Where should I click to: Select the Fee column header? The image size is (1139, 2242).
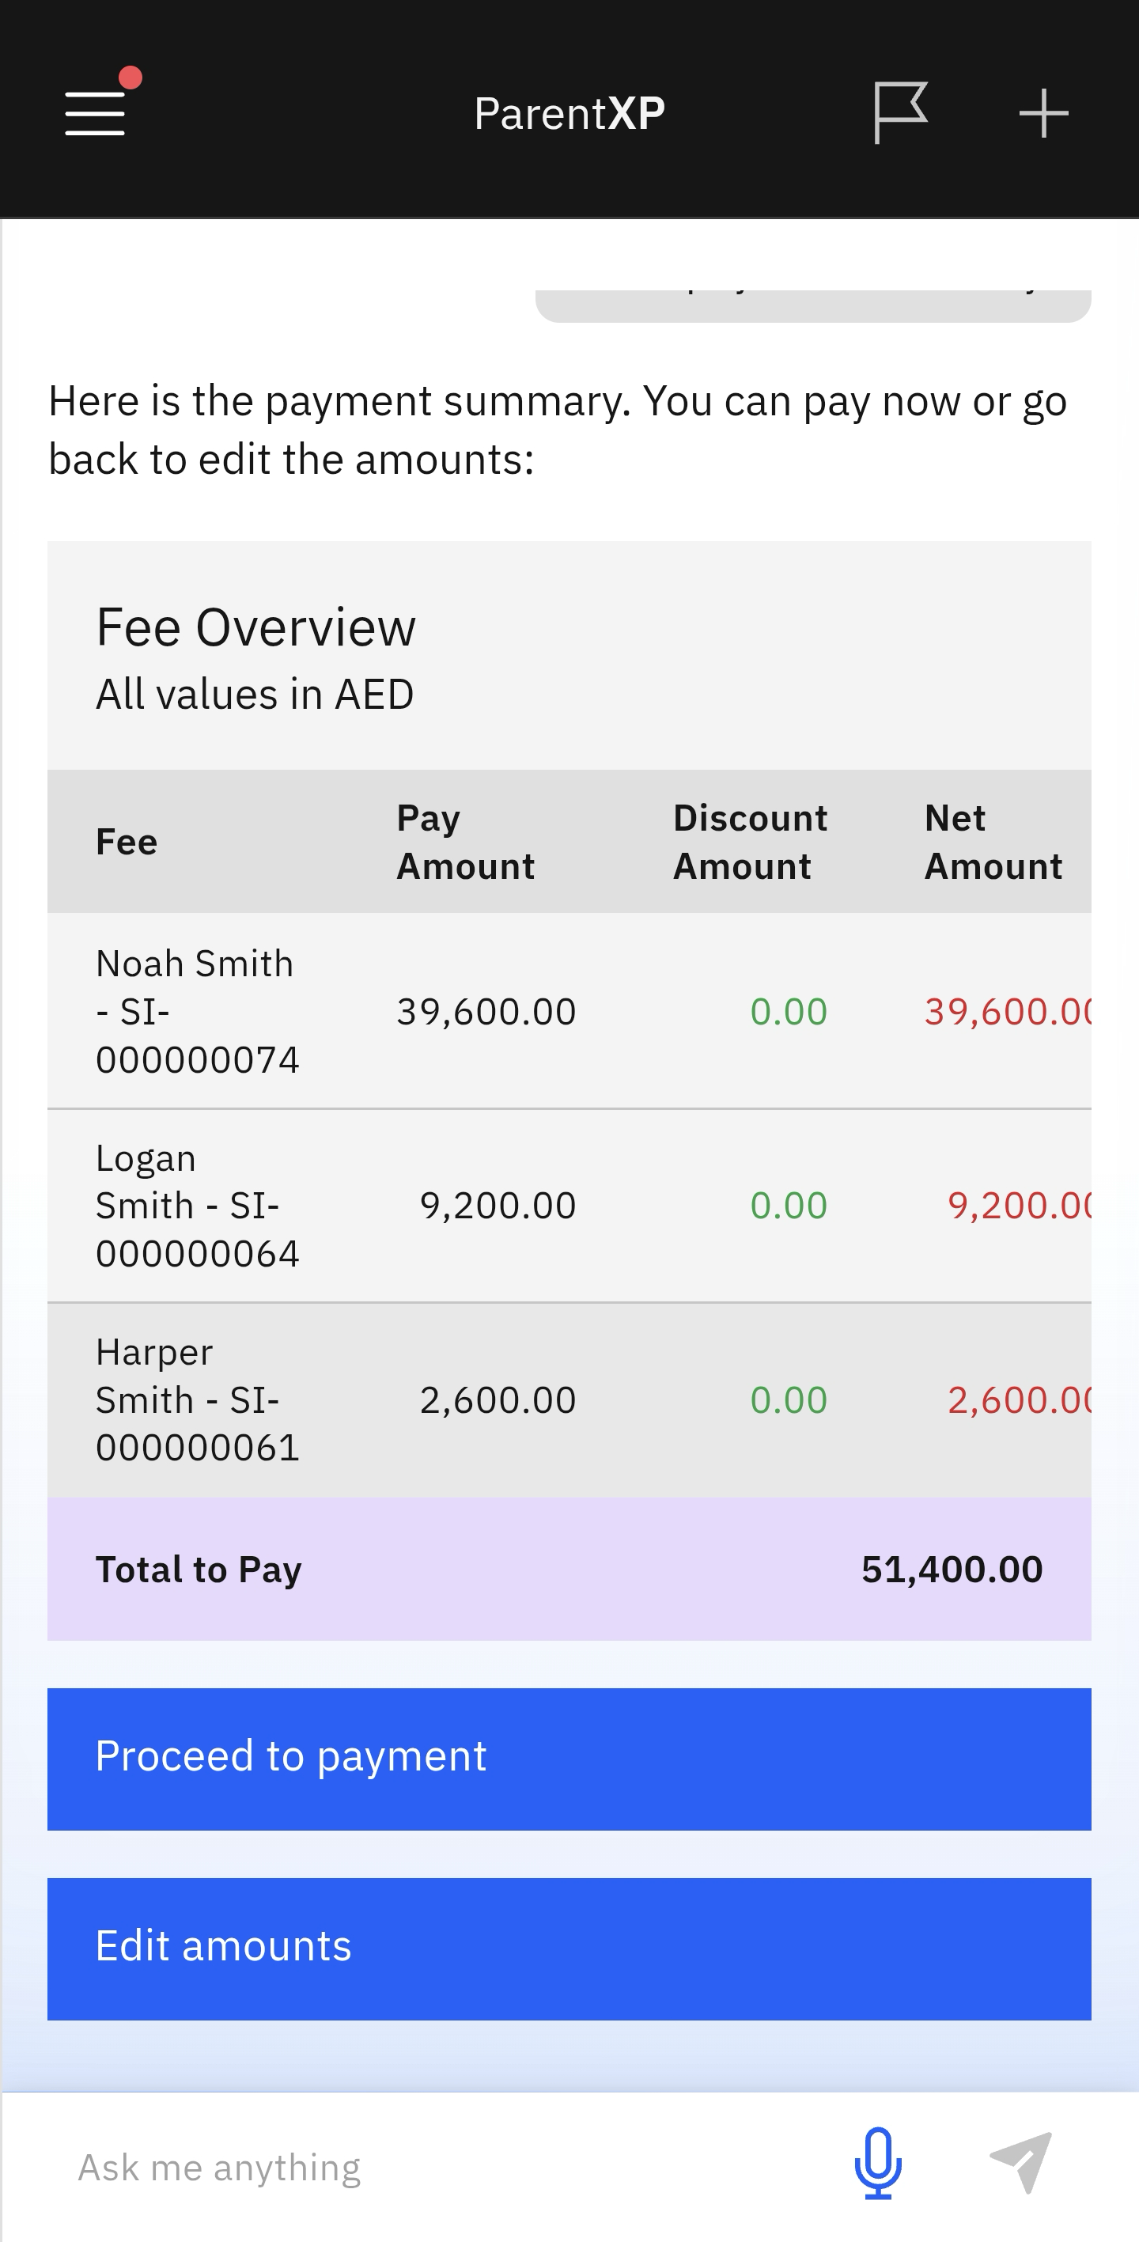click(x=127, y=842)
